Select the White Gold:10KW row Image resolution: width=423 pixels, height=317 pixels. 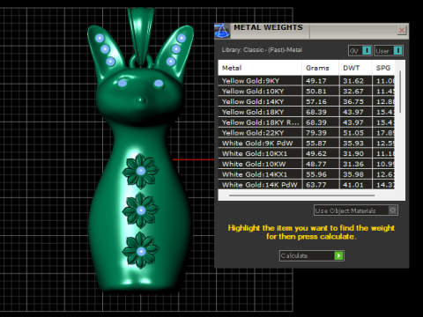306,164
